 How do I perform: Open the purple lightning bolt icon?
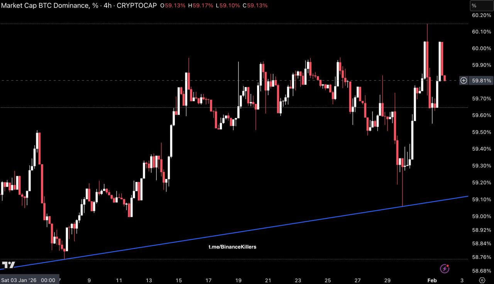pyautogui.click(x=445, y=268)
